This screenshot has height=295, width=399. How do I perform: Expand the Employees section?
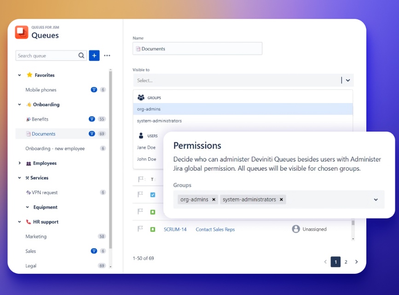pos(19,163)
